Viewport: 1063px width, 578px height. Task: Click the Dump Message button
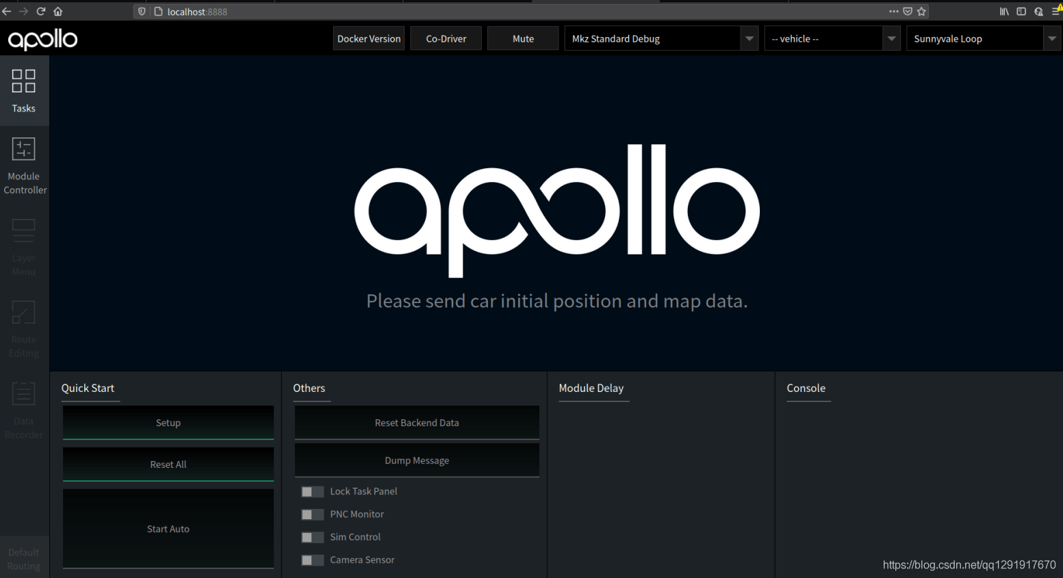pyautogui.click(x=417, y=460)
